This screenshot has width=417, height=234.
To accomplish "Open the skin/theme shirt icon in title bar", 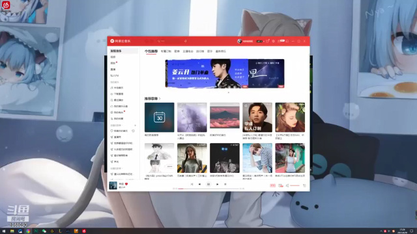I will 268,41.
